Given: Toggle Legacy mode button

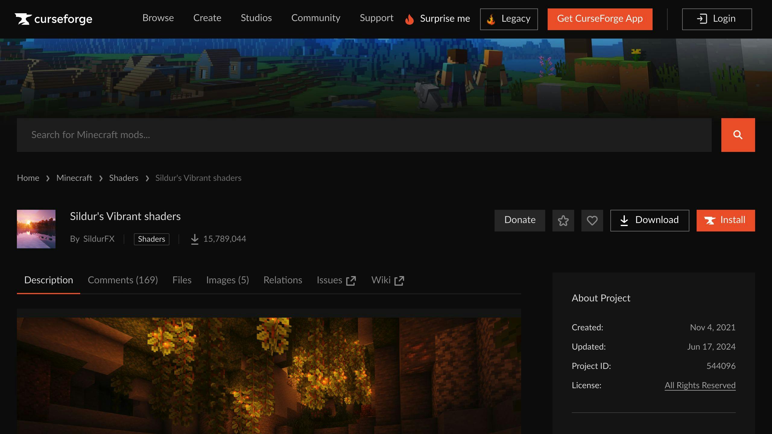Looking at the screenshot, I should [509, 19].
